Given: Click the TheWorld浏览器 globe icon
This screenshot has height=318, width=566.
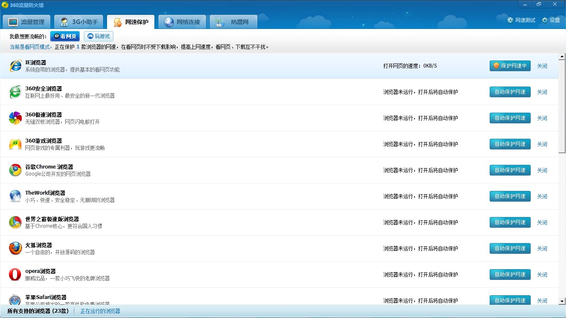Looking at the screenshot, I should (15, 196).
